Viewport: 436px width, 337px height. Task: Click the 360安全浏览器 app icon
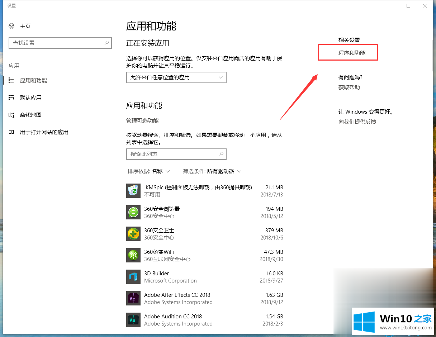point(133,212)
